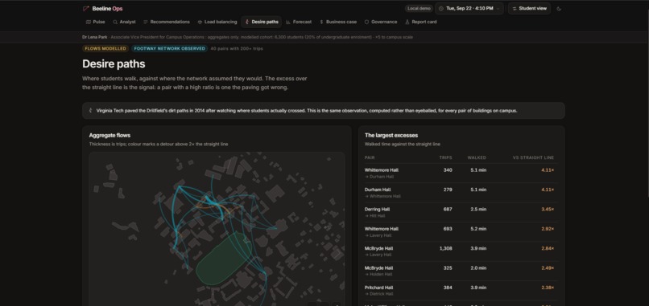Click the Aggregate flows panel title
The width and height of the screenshot is (649, 306).
tap(110, 136)
